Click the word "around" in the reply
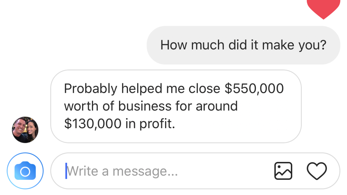The height and width of the screenshot is (195, 347). (x=217, y=106)
